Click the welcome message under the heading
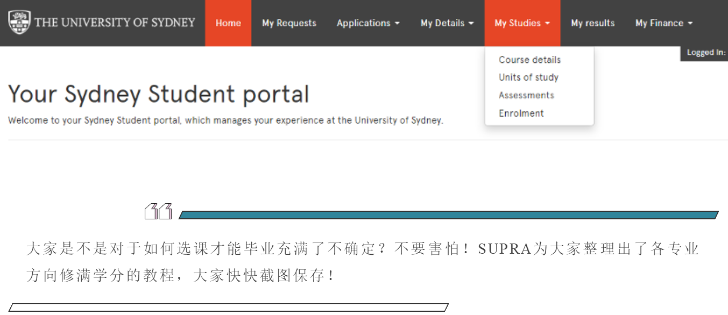This screenshot has width=728, height=315. click(225, 120)
